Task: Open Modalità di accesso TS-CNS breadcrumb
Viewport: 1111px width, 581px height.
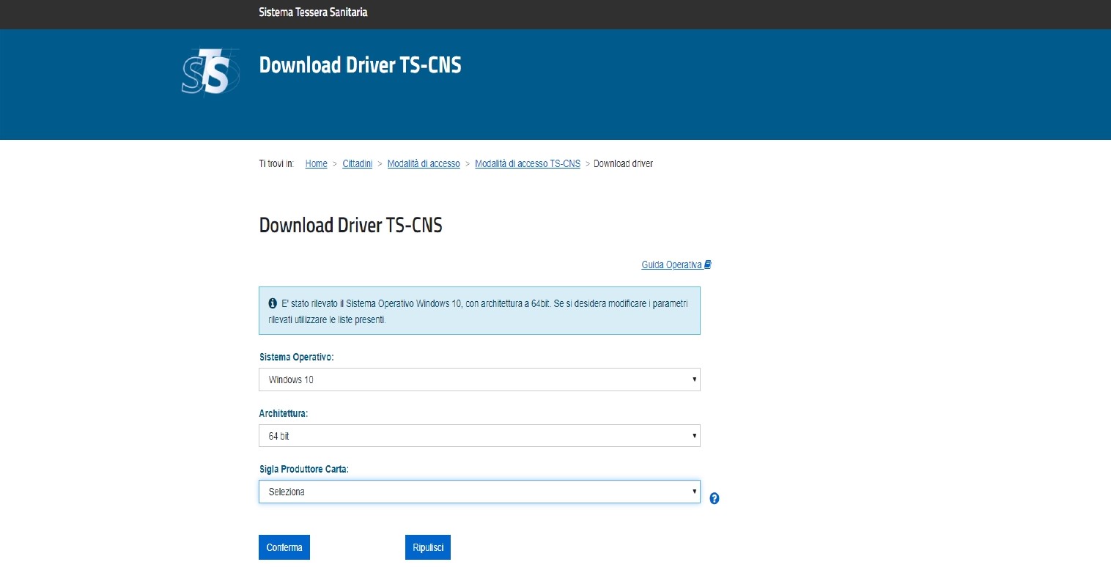Action: tap(528, 163)
